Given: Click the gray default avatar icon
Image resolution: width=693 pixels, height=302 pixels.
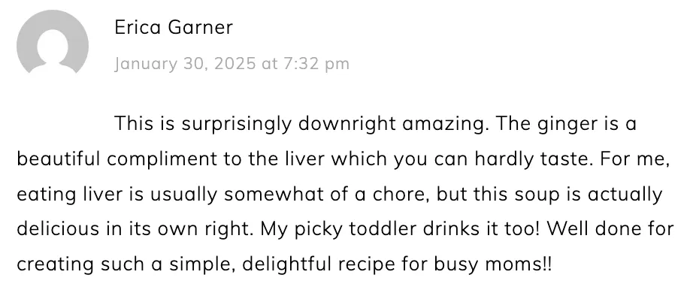Looking at the screenshot, I should 53,42.
